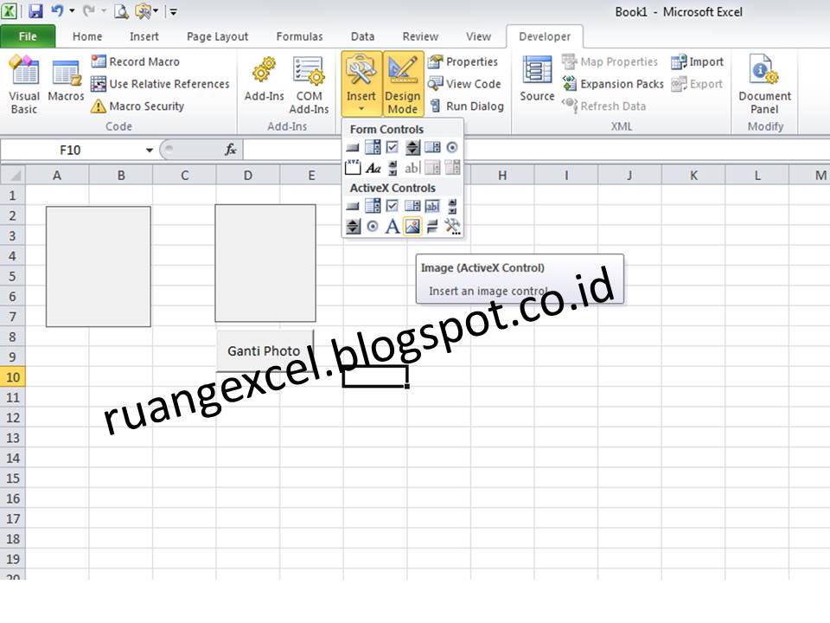Select the Image ActiveX control
Viewport: 830px width, 623px height.
413,226
